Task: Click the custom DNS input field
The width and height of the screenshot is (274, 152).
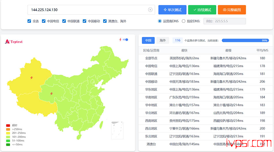Action: 225,21
